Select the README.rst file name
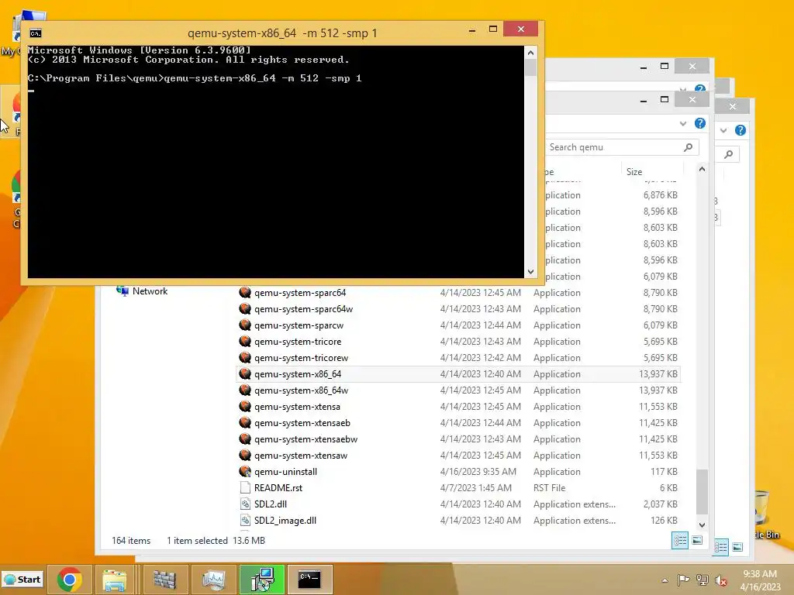Viewport: 794px width, 595px height. pos(278,488)
